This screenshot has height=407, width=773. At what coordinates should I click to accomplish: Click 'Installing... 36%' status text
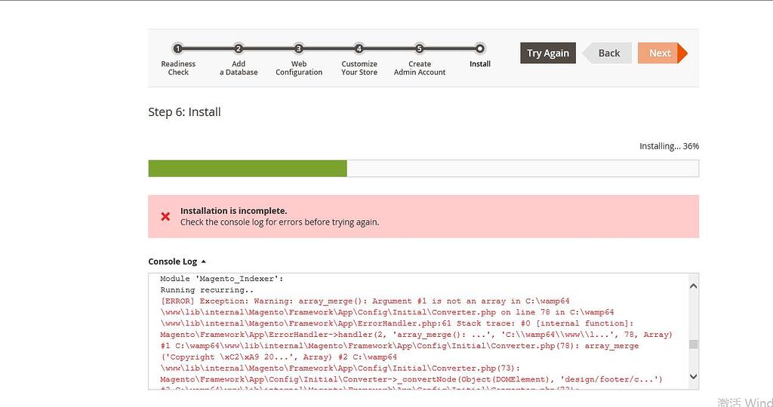(669, 146)
